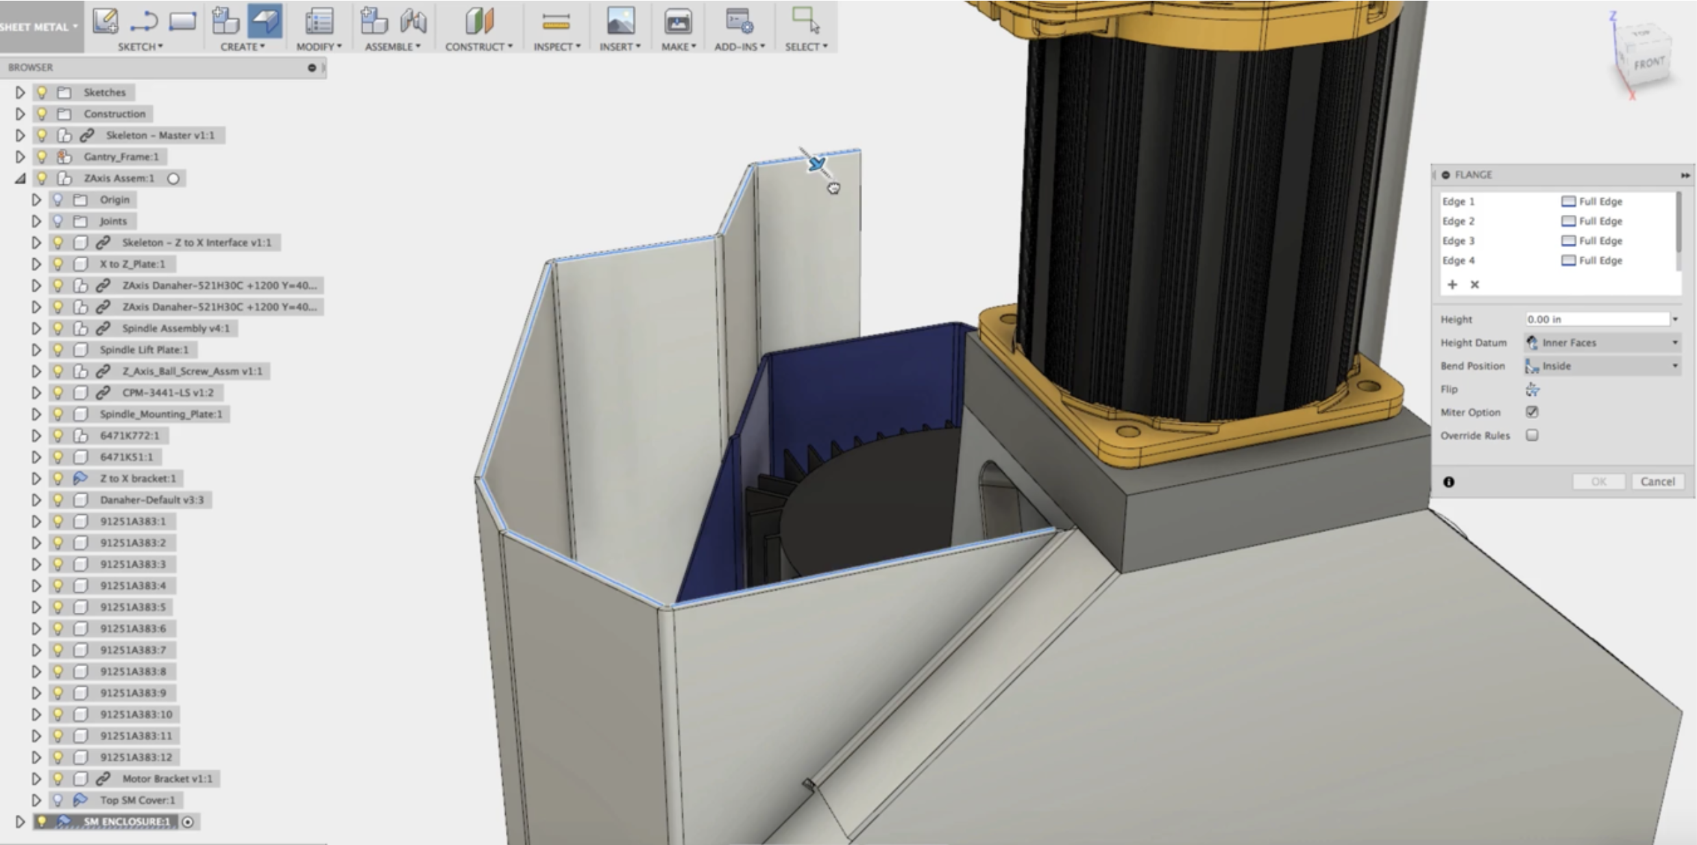Click the SM ENCLOSURE:1 active component radio
The image size is (1697, 845).
pyautogui.click(x=187, y=821)
